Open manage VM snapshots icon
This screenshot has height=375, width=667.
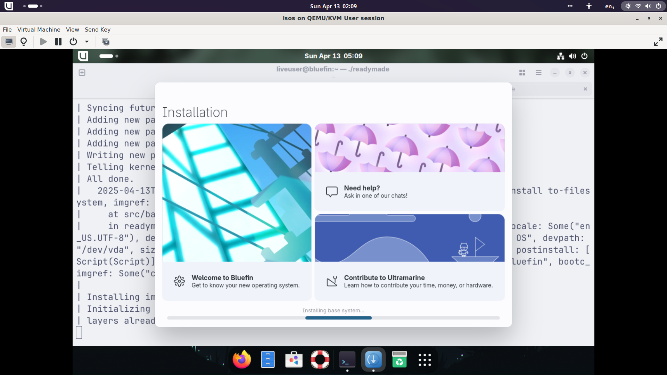click(106, 42)
